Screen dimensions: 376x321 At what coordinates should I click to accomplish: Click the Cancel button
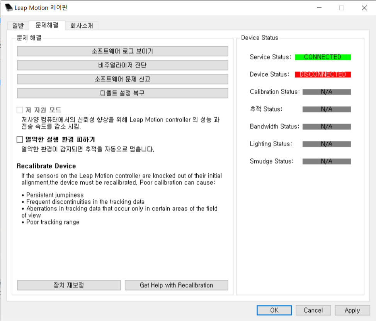coord(313,310)
